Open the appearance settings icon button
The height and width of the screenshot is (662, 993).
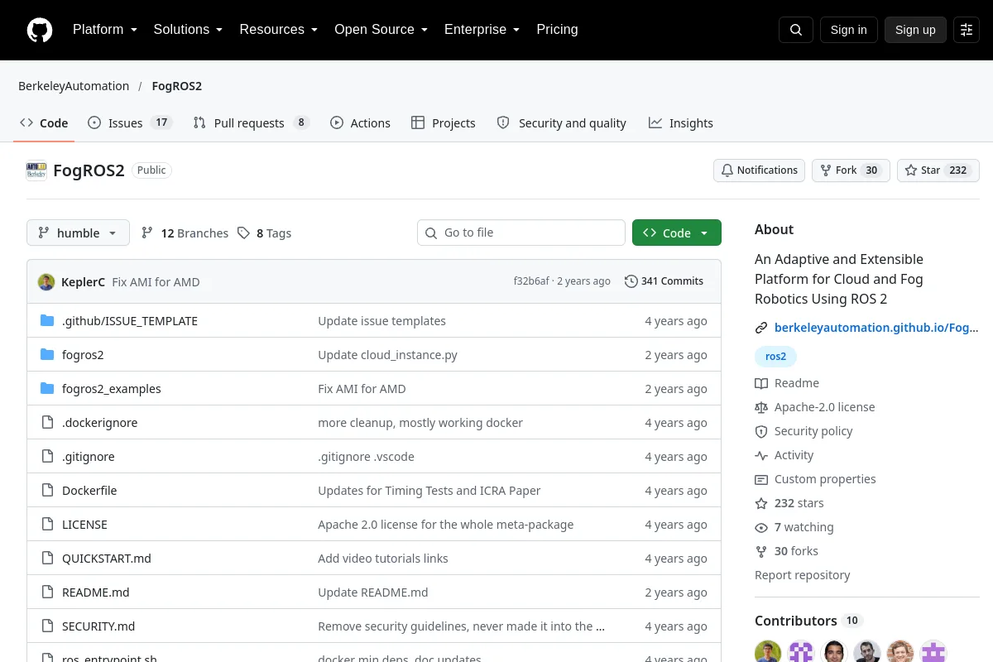[x=967, y=30]
